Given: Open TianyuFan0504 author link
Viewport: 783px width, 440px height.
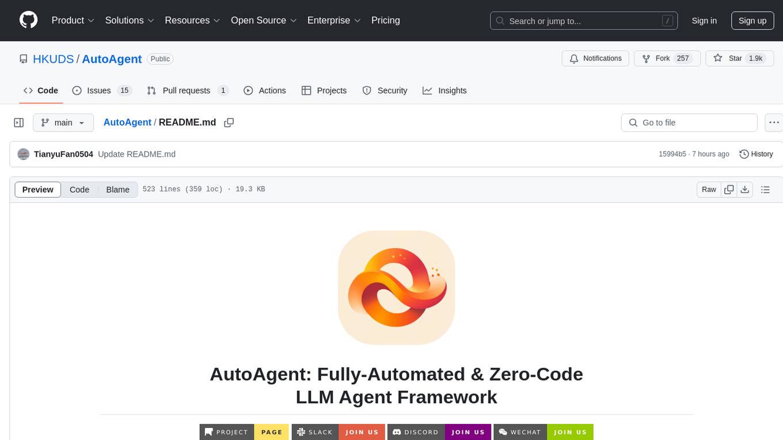Looking at the screenshot, I should coord(63,154).
